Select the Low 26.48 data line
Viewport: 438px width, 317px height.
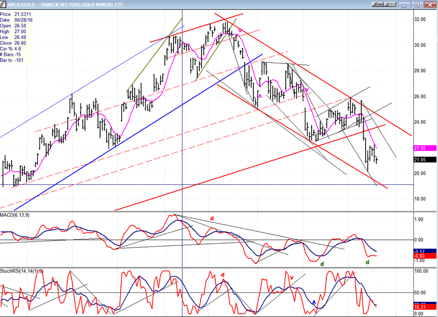[13, 37]
